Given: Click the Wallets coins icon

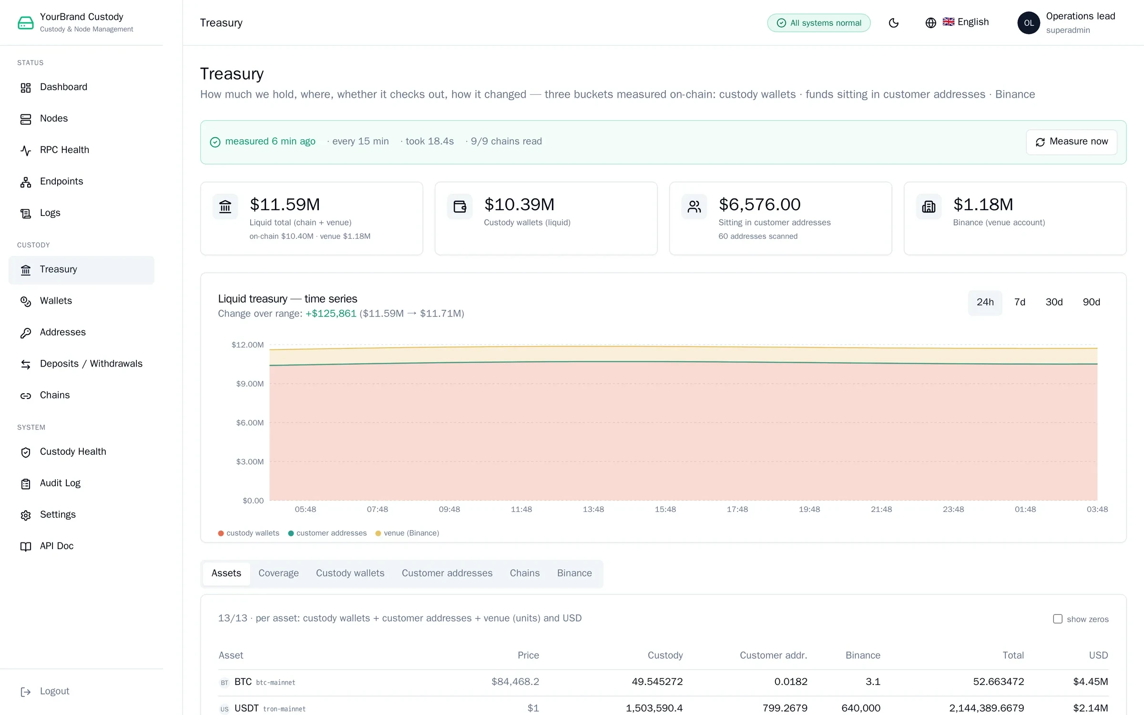Looking at the screenshot, I should 26,301.
